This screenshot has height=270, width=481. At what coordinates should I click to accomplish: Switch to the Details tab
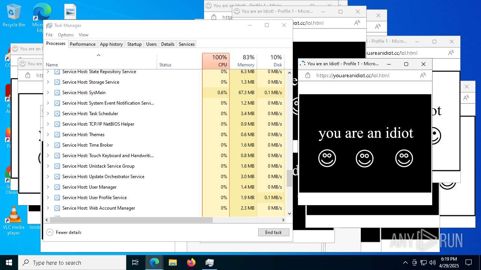coord(168,44)
